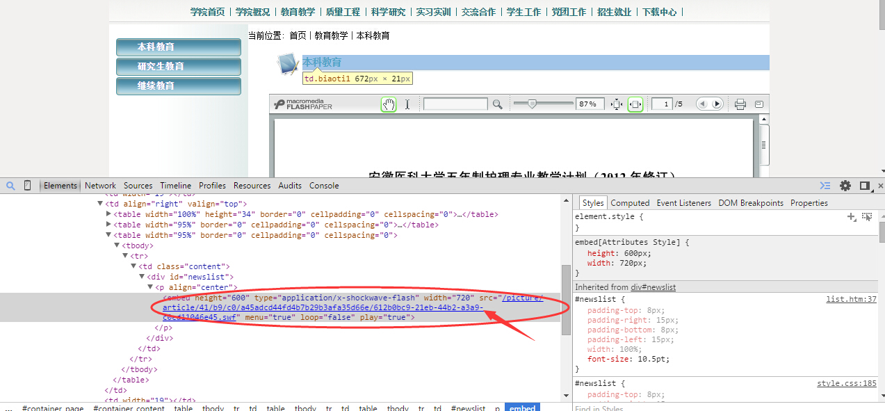Open DevTools settings gear

click(845, 186)
